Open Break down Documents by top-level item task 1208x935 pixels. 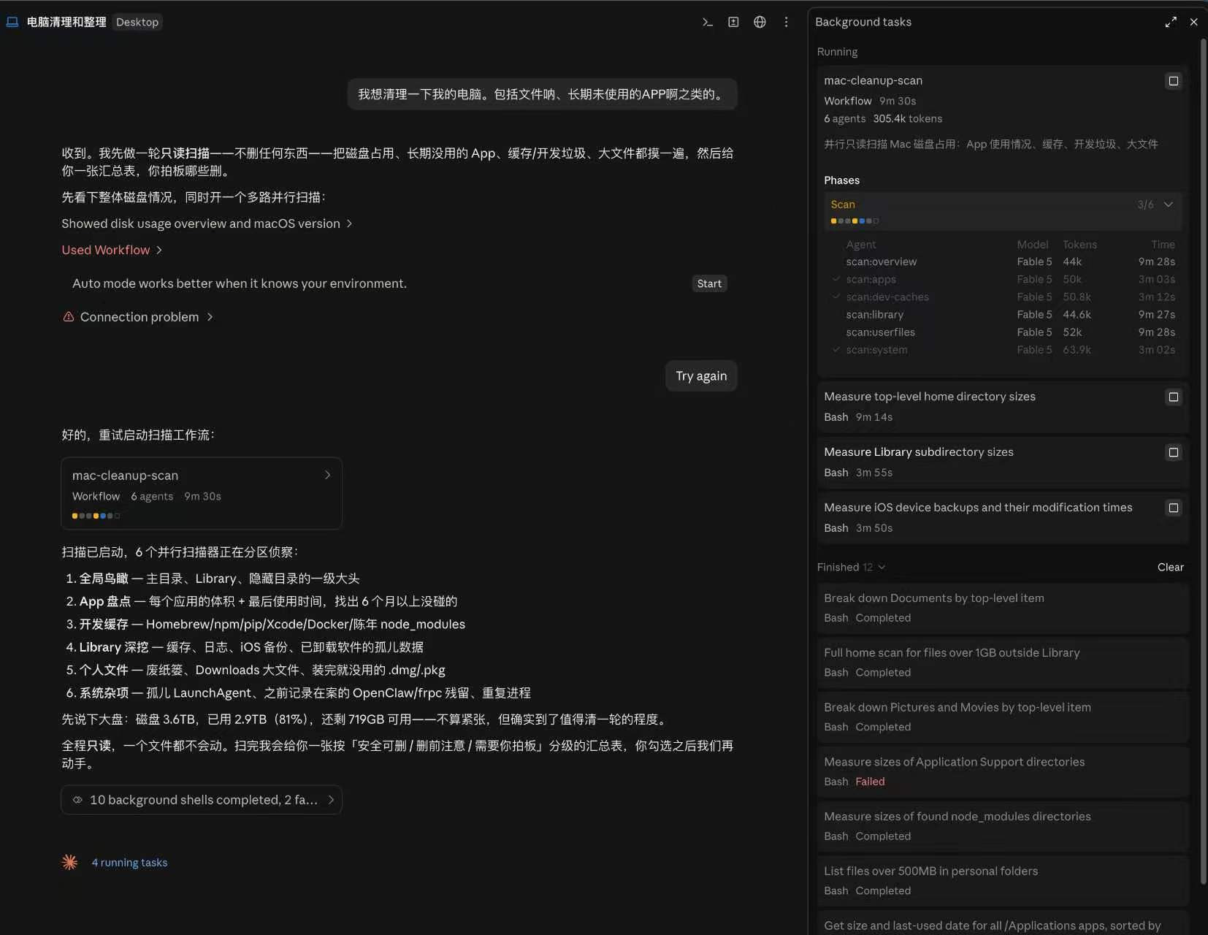[1004, 608]
